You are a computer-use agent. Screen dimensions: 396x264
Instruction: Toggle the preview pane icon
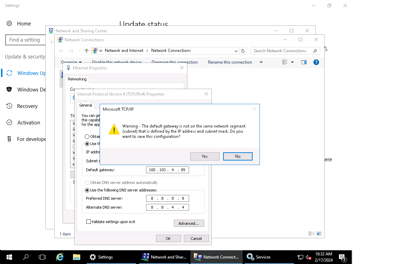[304, 62]
